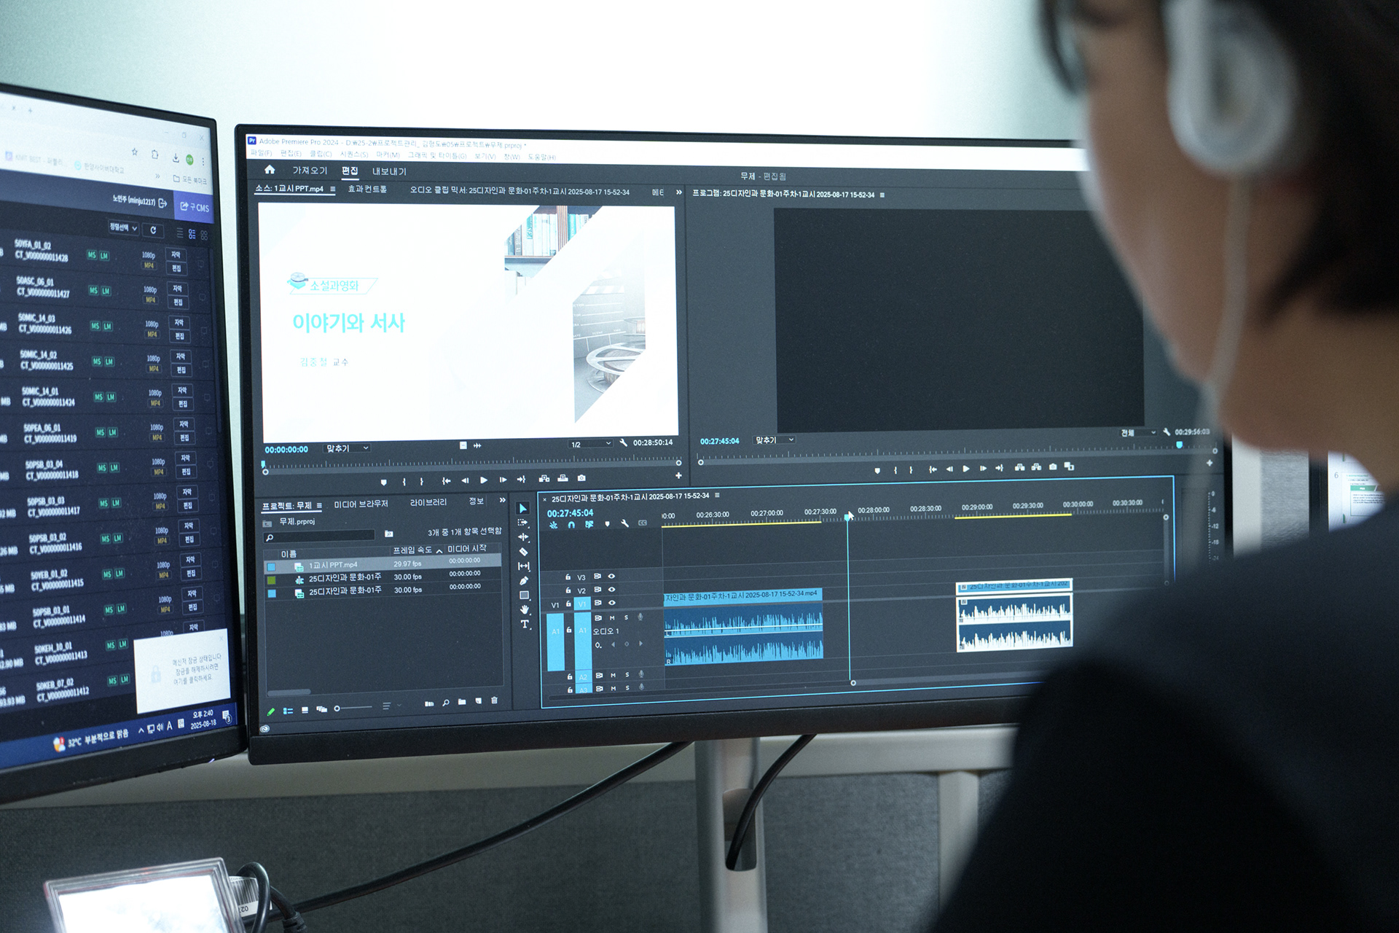
Task: Toggle V2 track output eye icon
Action: (x=612, y=590)
